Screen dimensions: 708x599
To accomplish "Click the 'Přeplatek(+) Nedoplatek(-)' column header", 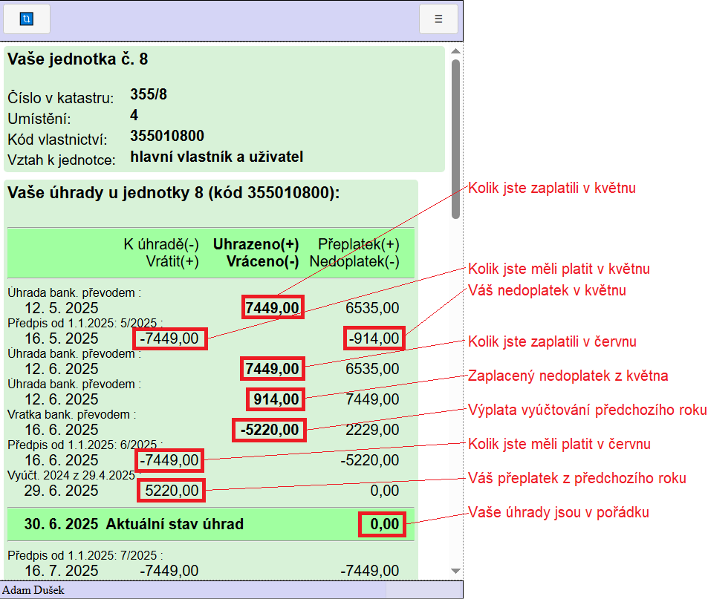I will pyautogui.click(x=354, y=253).
